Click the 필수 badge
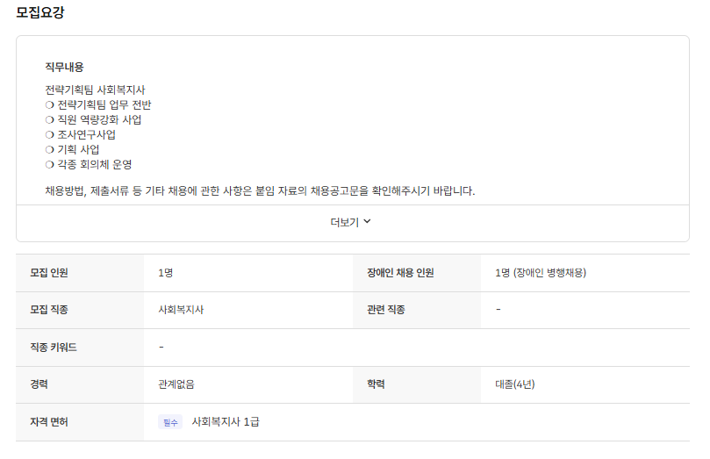This screenshot has height=459, width=710. click(170, 422)
